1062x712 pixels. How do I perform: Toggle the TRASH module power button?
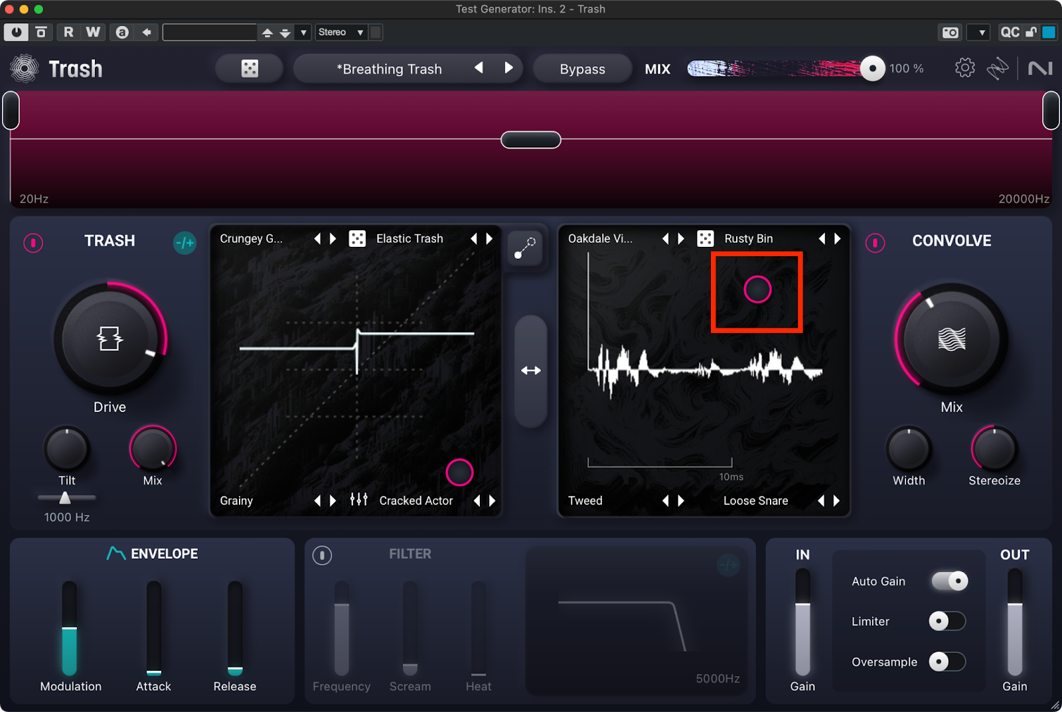33,243
